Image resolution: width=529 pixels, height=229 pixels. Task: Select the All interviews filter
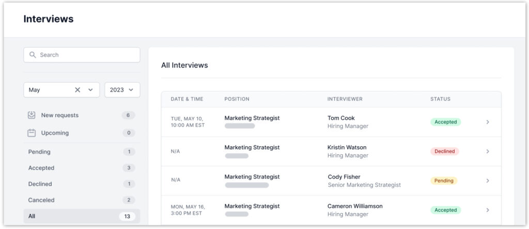(x=32, y=216)
